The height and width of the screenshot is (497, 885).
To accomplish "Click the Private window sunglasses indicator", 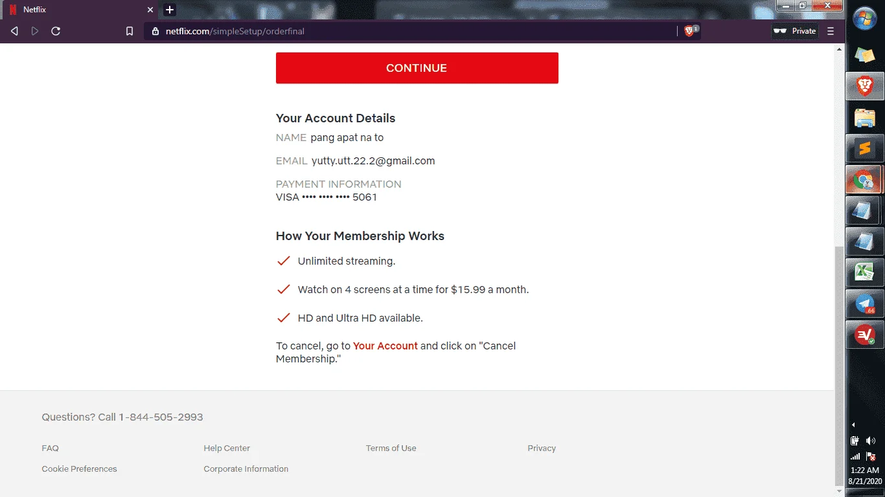I will [x=795, y=31].
